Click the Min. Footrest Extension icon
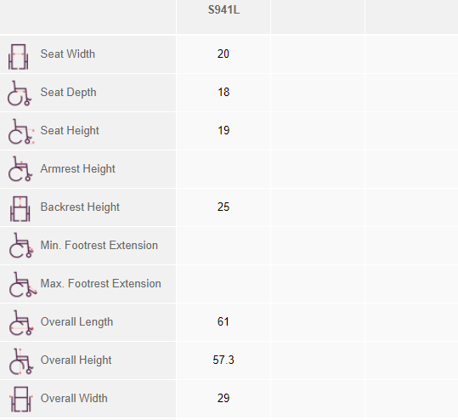Screen dimensions: 458x420 (21, 246)
